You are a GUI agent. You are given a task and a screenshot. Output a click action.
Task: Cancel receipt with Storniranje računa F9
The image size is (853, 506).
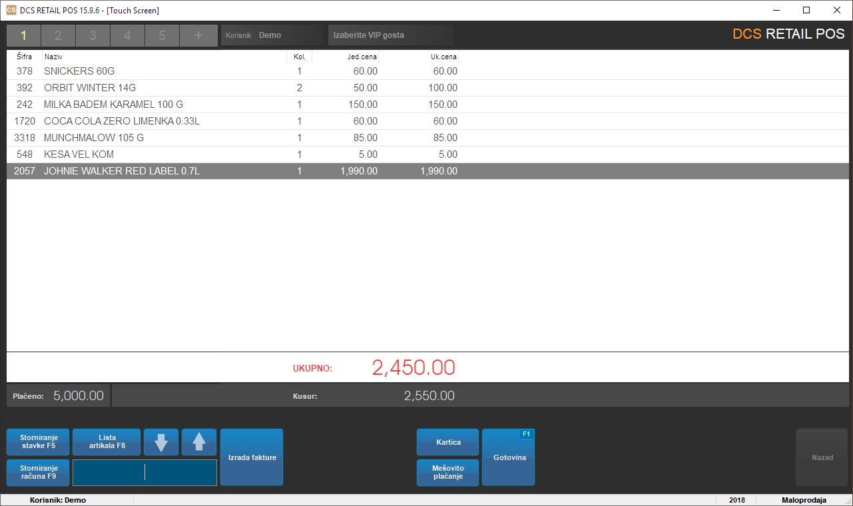tap(38, 473)
